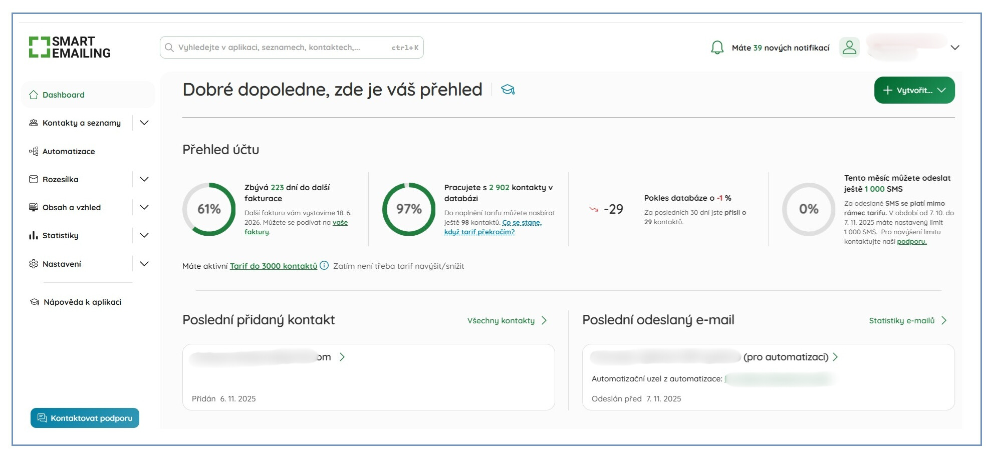995x460 pixels.
Task: Select Dashboard in the sidebar
Action: tap(63, 95)
